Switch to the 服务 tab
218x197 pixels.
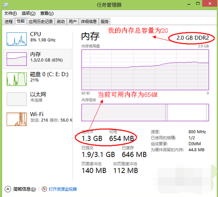click(x=105, y=22)
